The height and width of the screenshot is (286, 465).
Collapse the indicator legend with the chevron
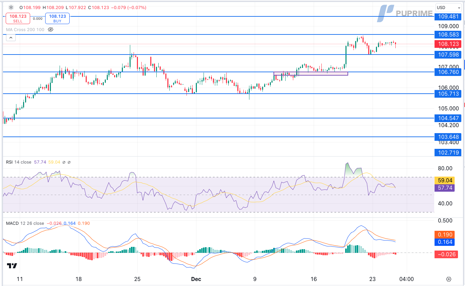tap(11, 38)
